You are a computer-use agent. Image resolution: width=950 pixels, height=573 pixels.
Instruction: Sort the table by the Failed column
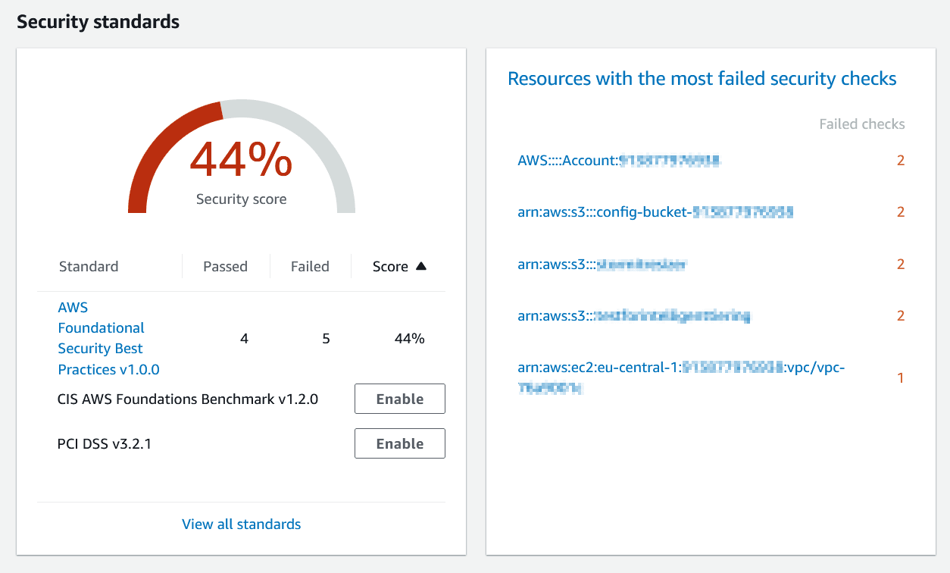[x=310, y=266]
